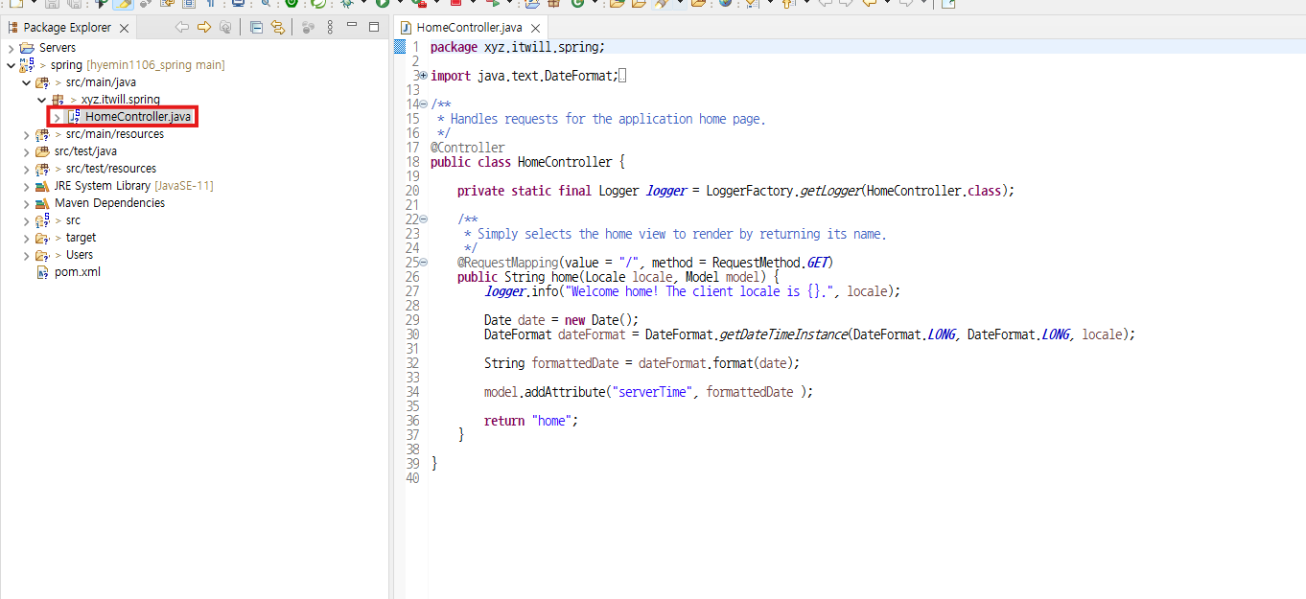This screenshot has width=1306, height=599.
Task: Click the "serverTime" string literal
Action: tap(655, 392)
